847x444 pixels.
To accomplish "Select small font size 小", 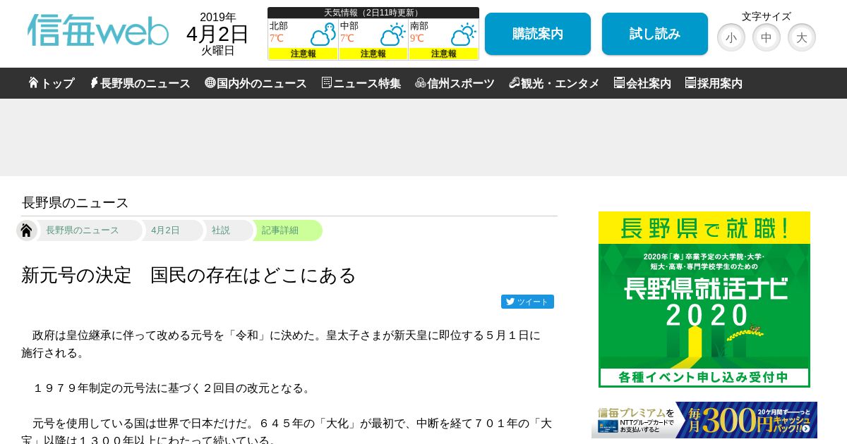I will tap(731, 37).
